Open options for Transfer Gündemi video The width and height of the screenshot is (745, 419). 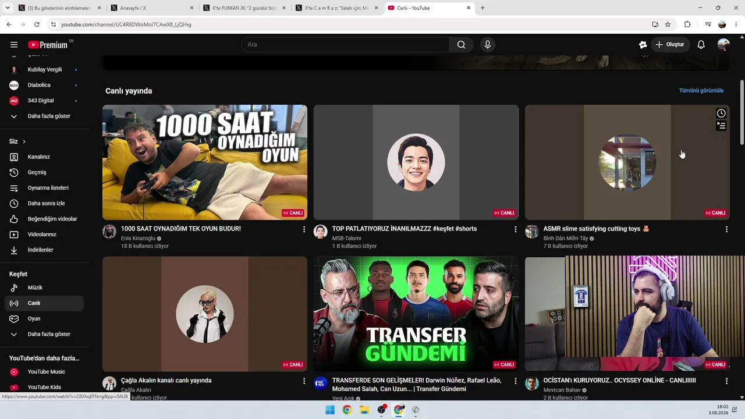pos(515,381)
